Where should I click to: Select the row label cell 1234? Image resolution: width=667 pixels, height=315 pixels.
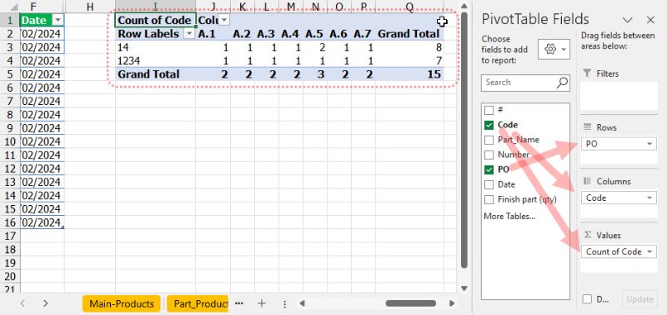[156, 61]
